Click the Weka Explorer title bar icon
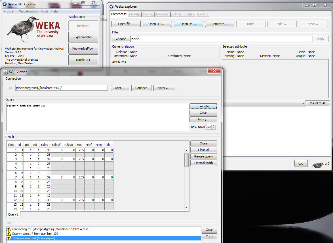 [111, 7]
